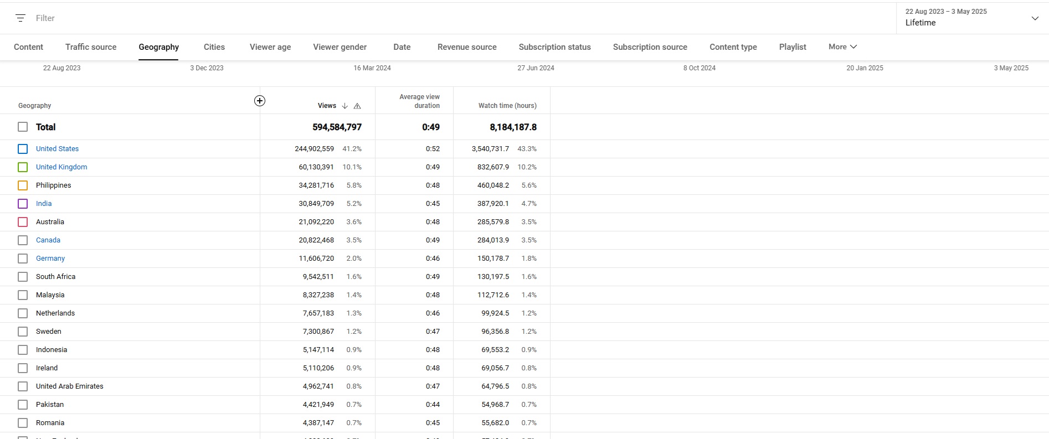This screenshot has height=439, width=1049.
Task: Open the Lifetime date range dropdown
Action: click(x=972, y=18)
